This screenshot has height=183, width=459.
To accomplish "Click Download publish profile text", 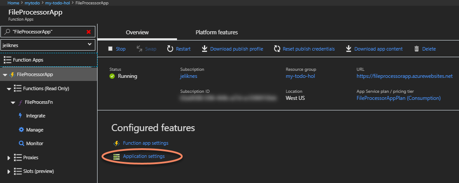I will (x=237, y=49).
